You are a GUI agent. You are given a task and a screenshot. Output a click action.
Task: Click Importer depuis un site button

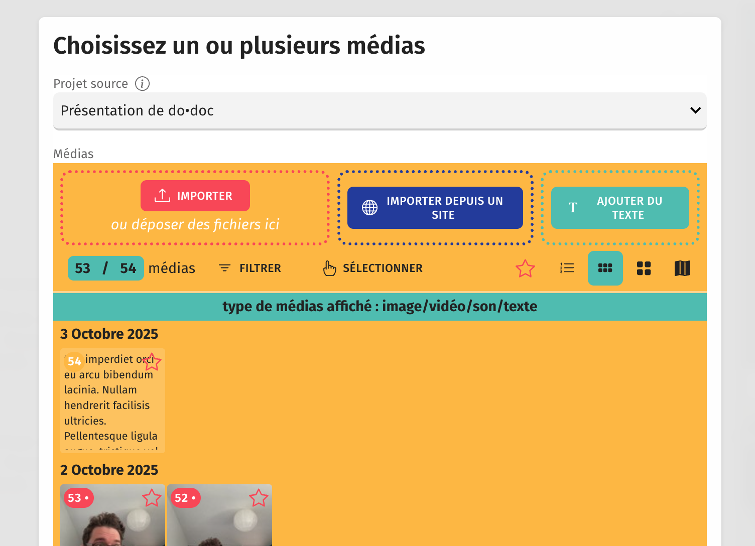pos(435,208)
